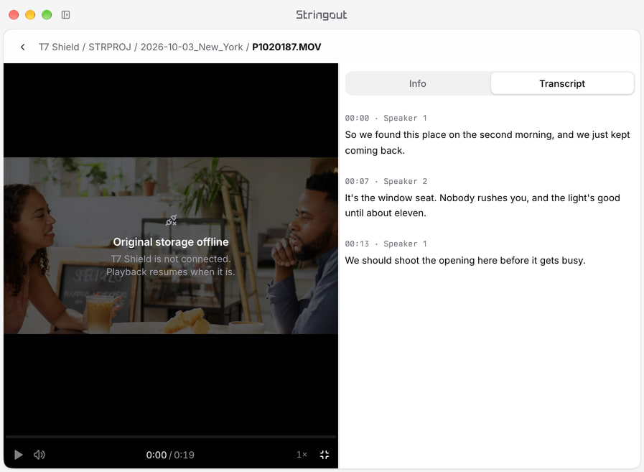Viewport: 644px width, 472px height.
Task: Start playback with the play button
Action: click(x=18, y=454)
